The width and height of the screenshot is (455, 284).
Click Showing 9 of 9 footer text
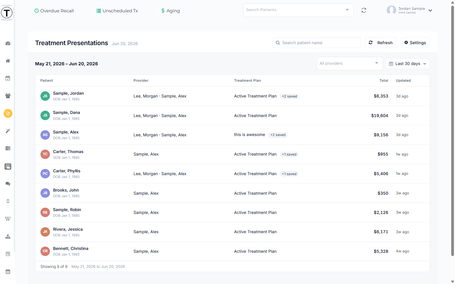pyautogui.click(x=54, y=267)
